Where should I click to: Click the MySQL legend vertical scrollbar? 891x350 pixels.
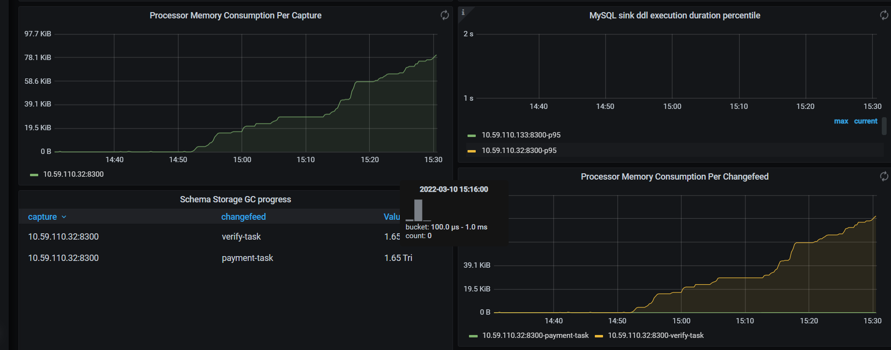(884, 126)
